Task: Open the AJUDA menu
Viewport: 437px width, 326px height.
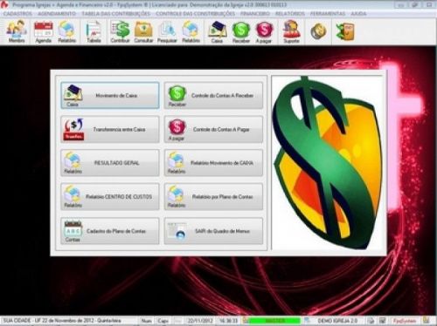Action: point(358,14)
